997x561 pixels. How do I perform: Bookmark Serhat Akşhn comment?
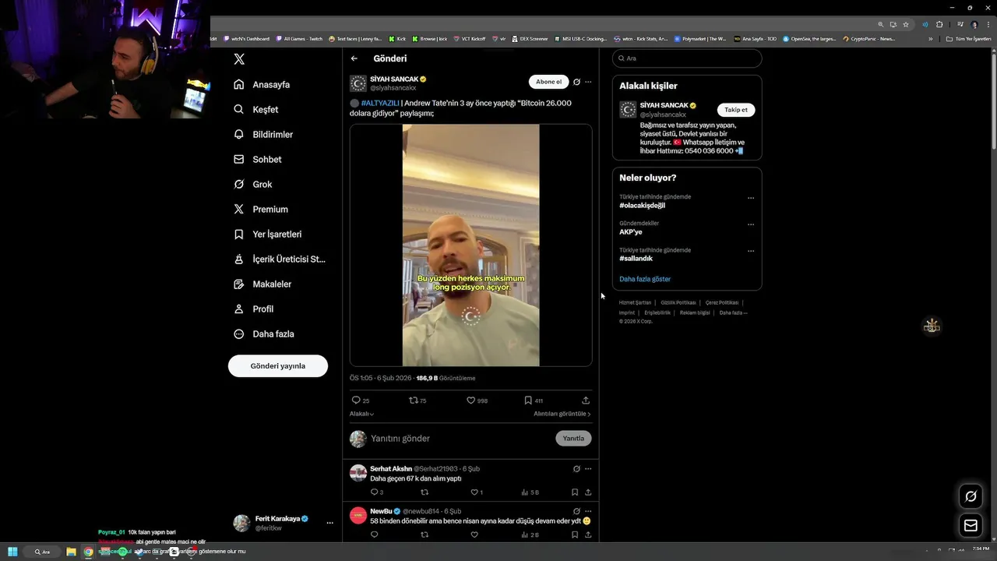pos(575,492)
